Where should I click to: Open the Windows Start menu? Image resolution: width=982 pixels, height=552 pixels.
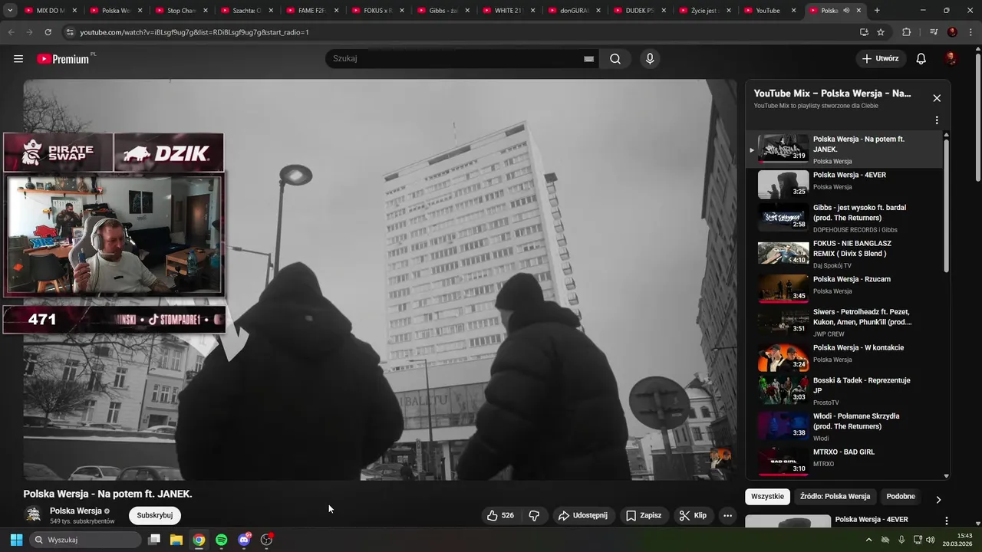(16, 540)
